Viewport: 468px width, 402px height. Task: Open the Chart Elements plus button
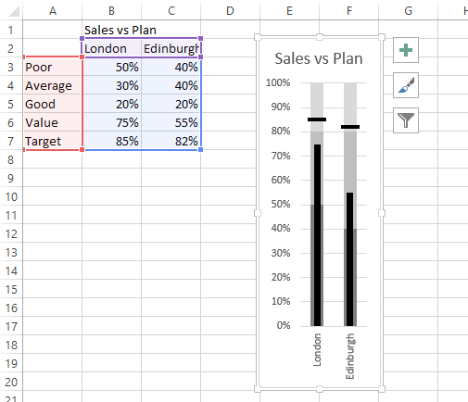tap(406, 50)
